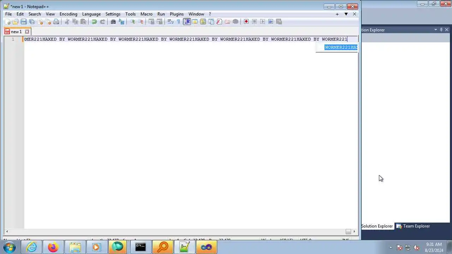Select the new 1 document tab
This screenshot has width=452, height=254.
click(16, 31)
